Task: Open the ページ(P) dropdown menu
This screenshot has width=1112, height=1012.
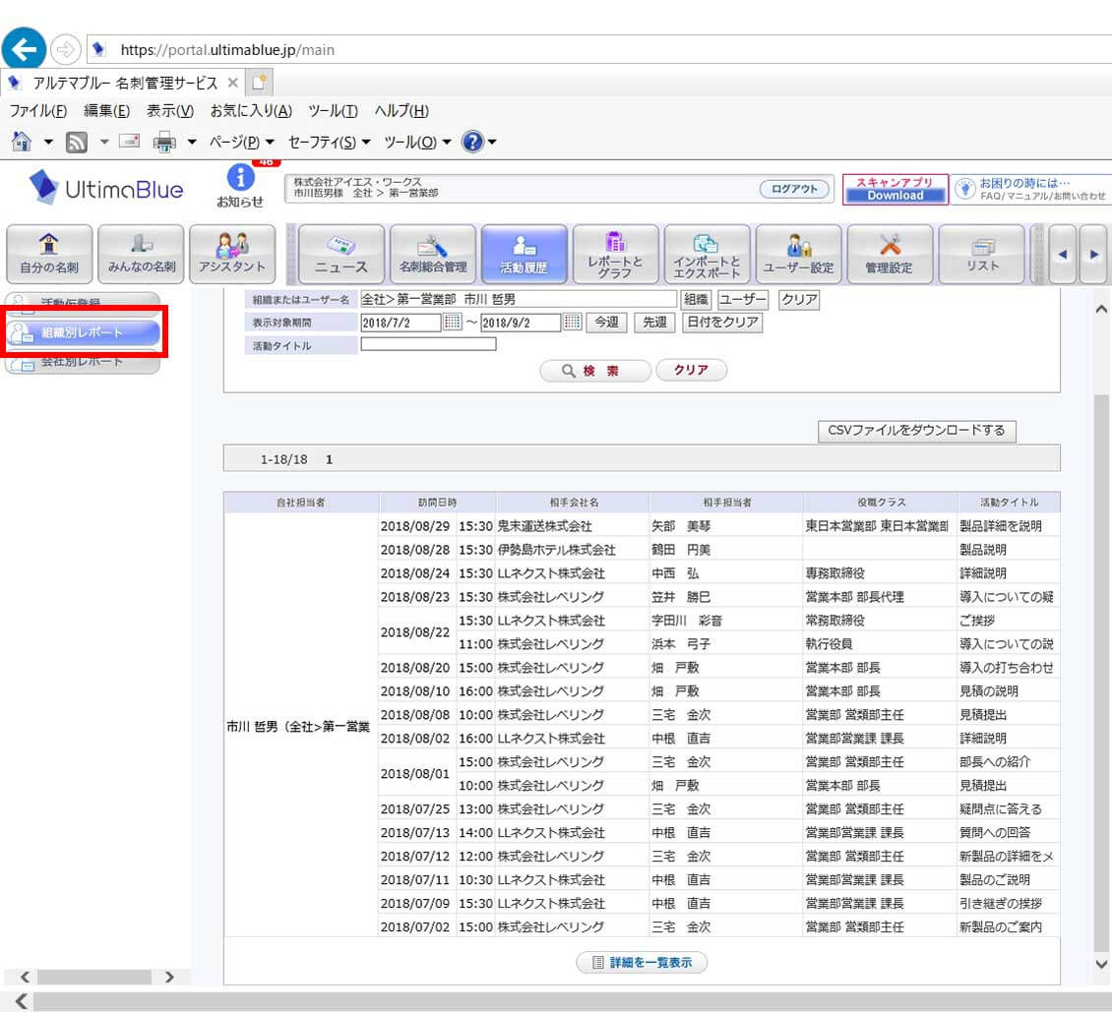Action: coord(242,143)
